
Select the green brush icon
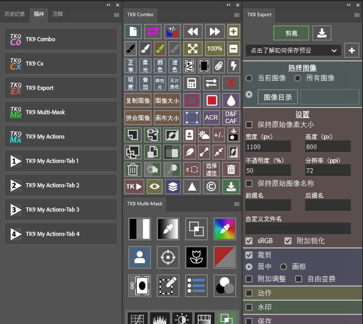click(x=160, y=49)
